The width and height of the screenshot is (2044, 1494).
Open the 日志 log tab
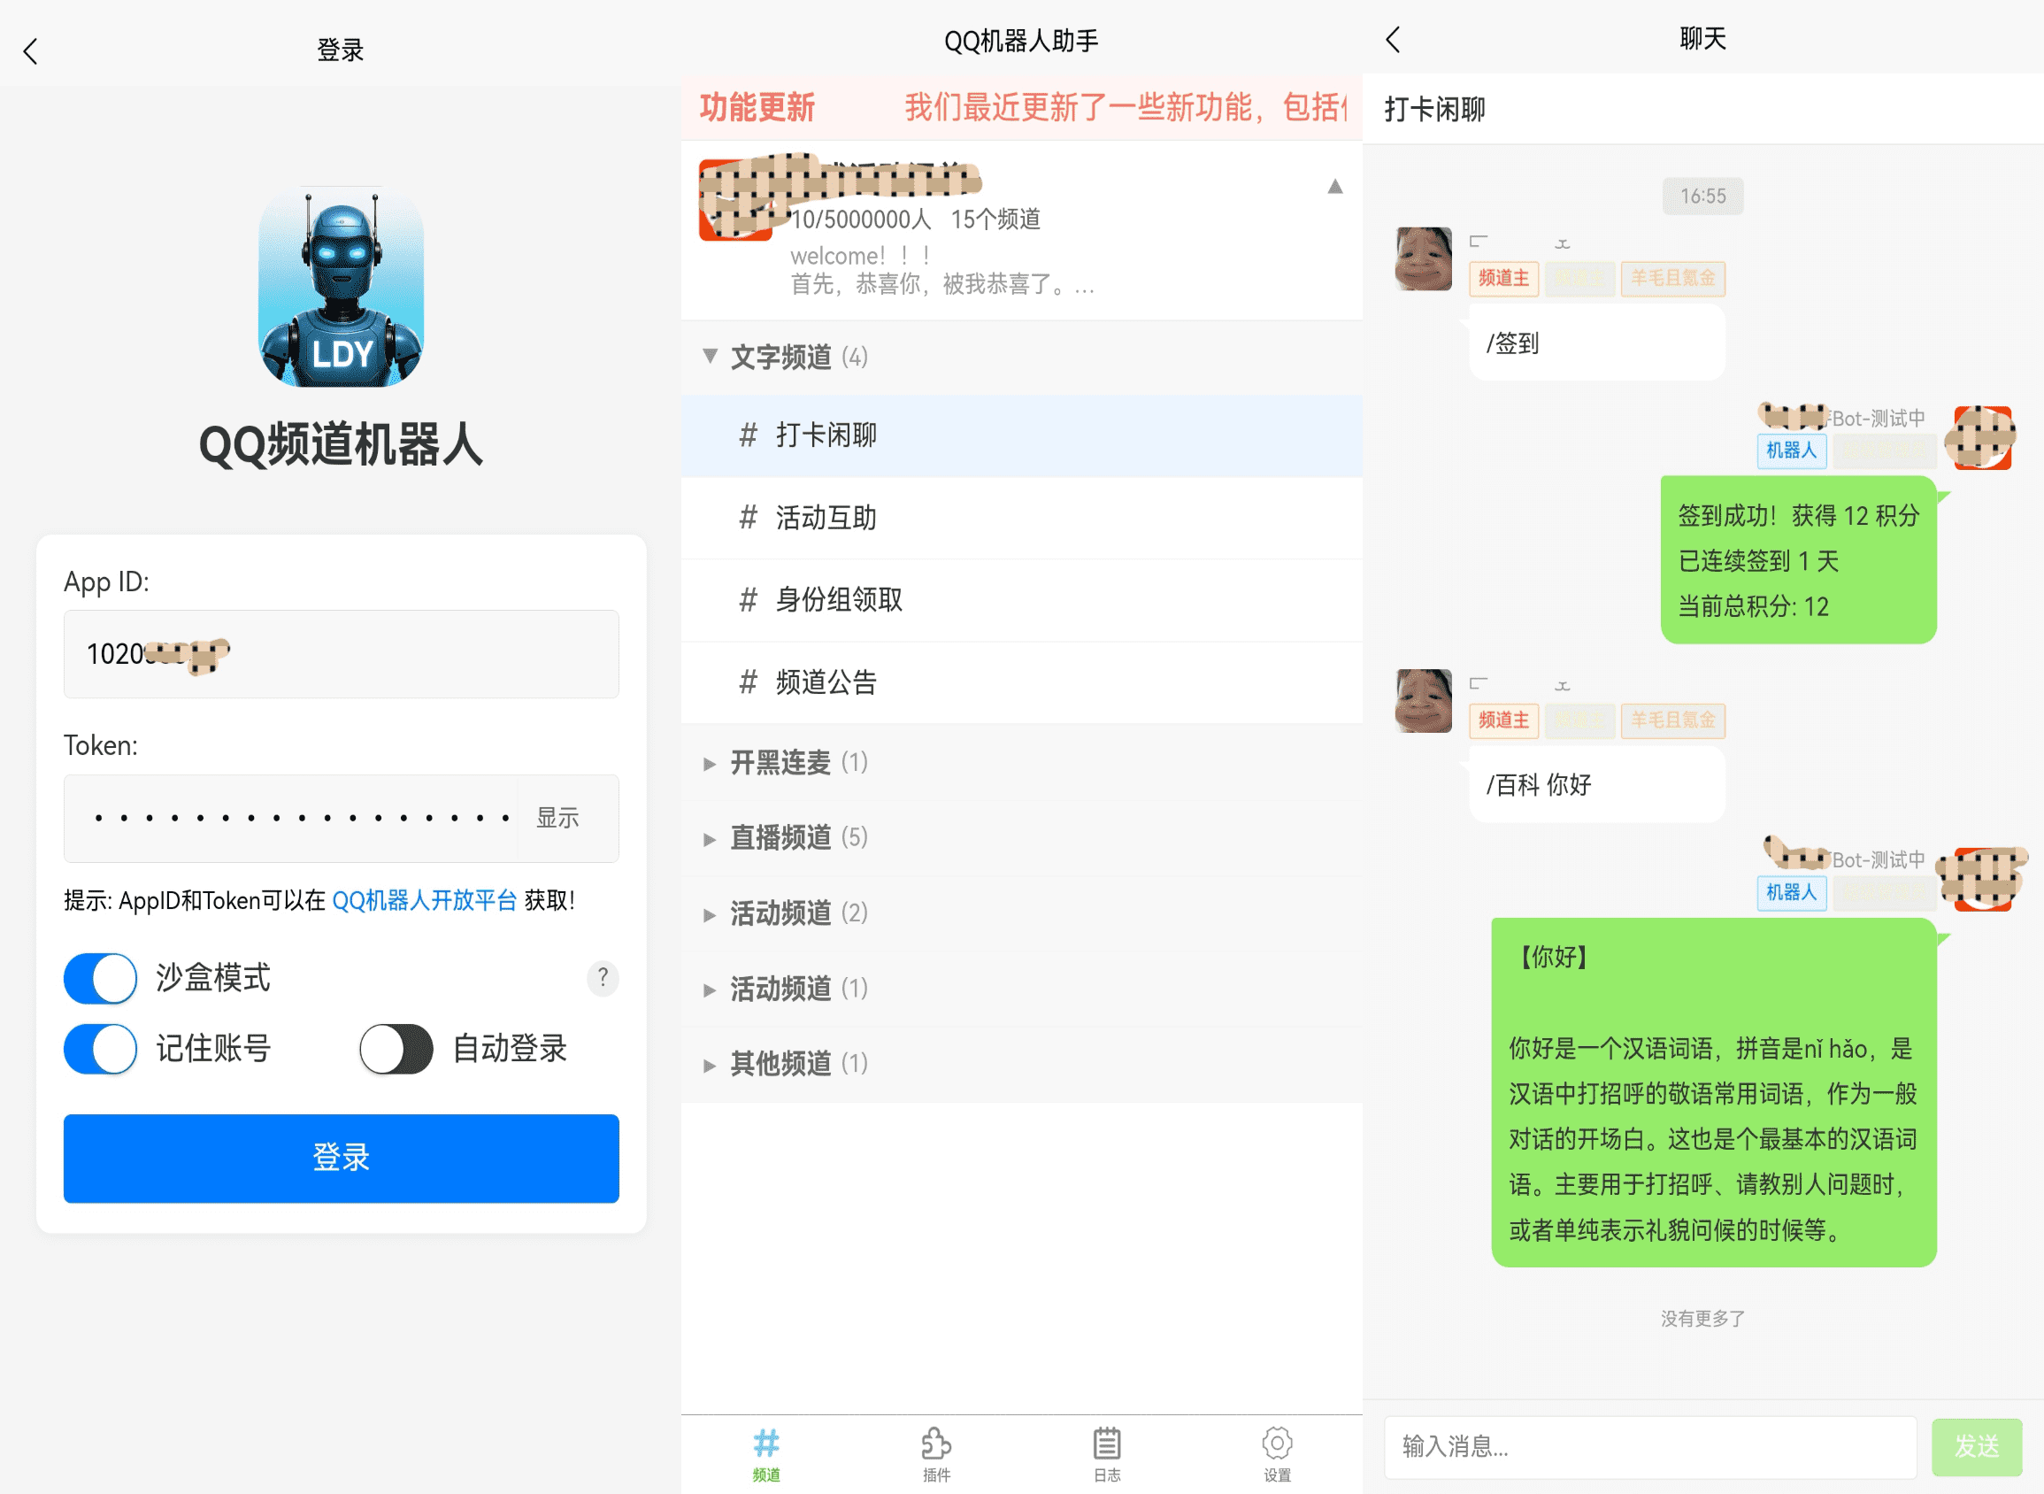click(x=1108, y=1454)
